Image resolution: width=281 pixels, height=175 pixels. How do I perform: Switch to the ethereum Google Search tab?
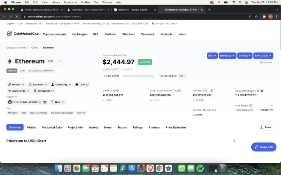135,10
